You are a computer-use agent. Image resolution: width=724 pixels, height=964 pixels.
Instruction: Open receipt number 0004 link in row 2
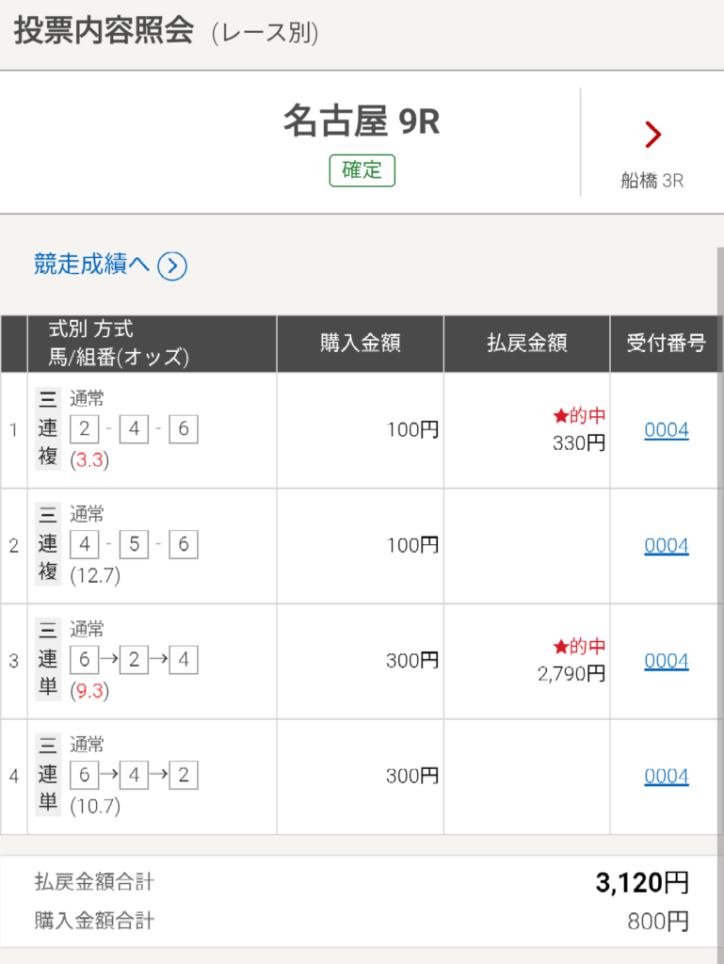click(667, 546)
